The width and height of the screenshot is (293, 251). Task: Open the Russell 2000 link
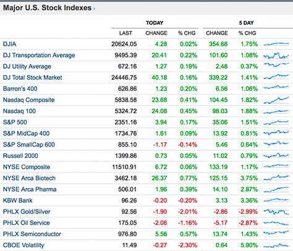pos(20,156)
